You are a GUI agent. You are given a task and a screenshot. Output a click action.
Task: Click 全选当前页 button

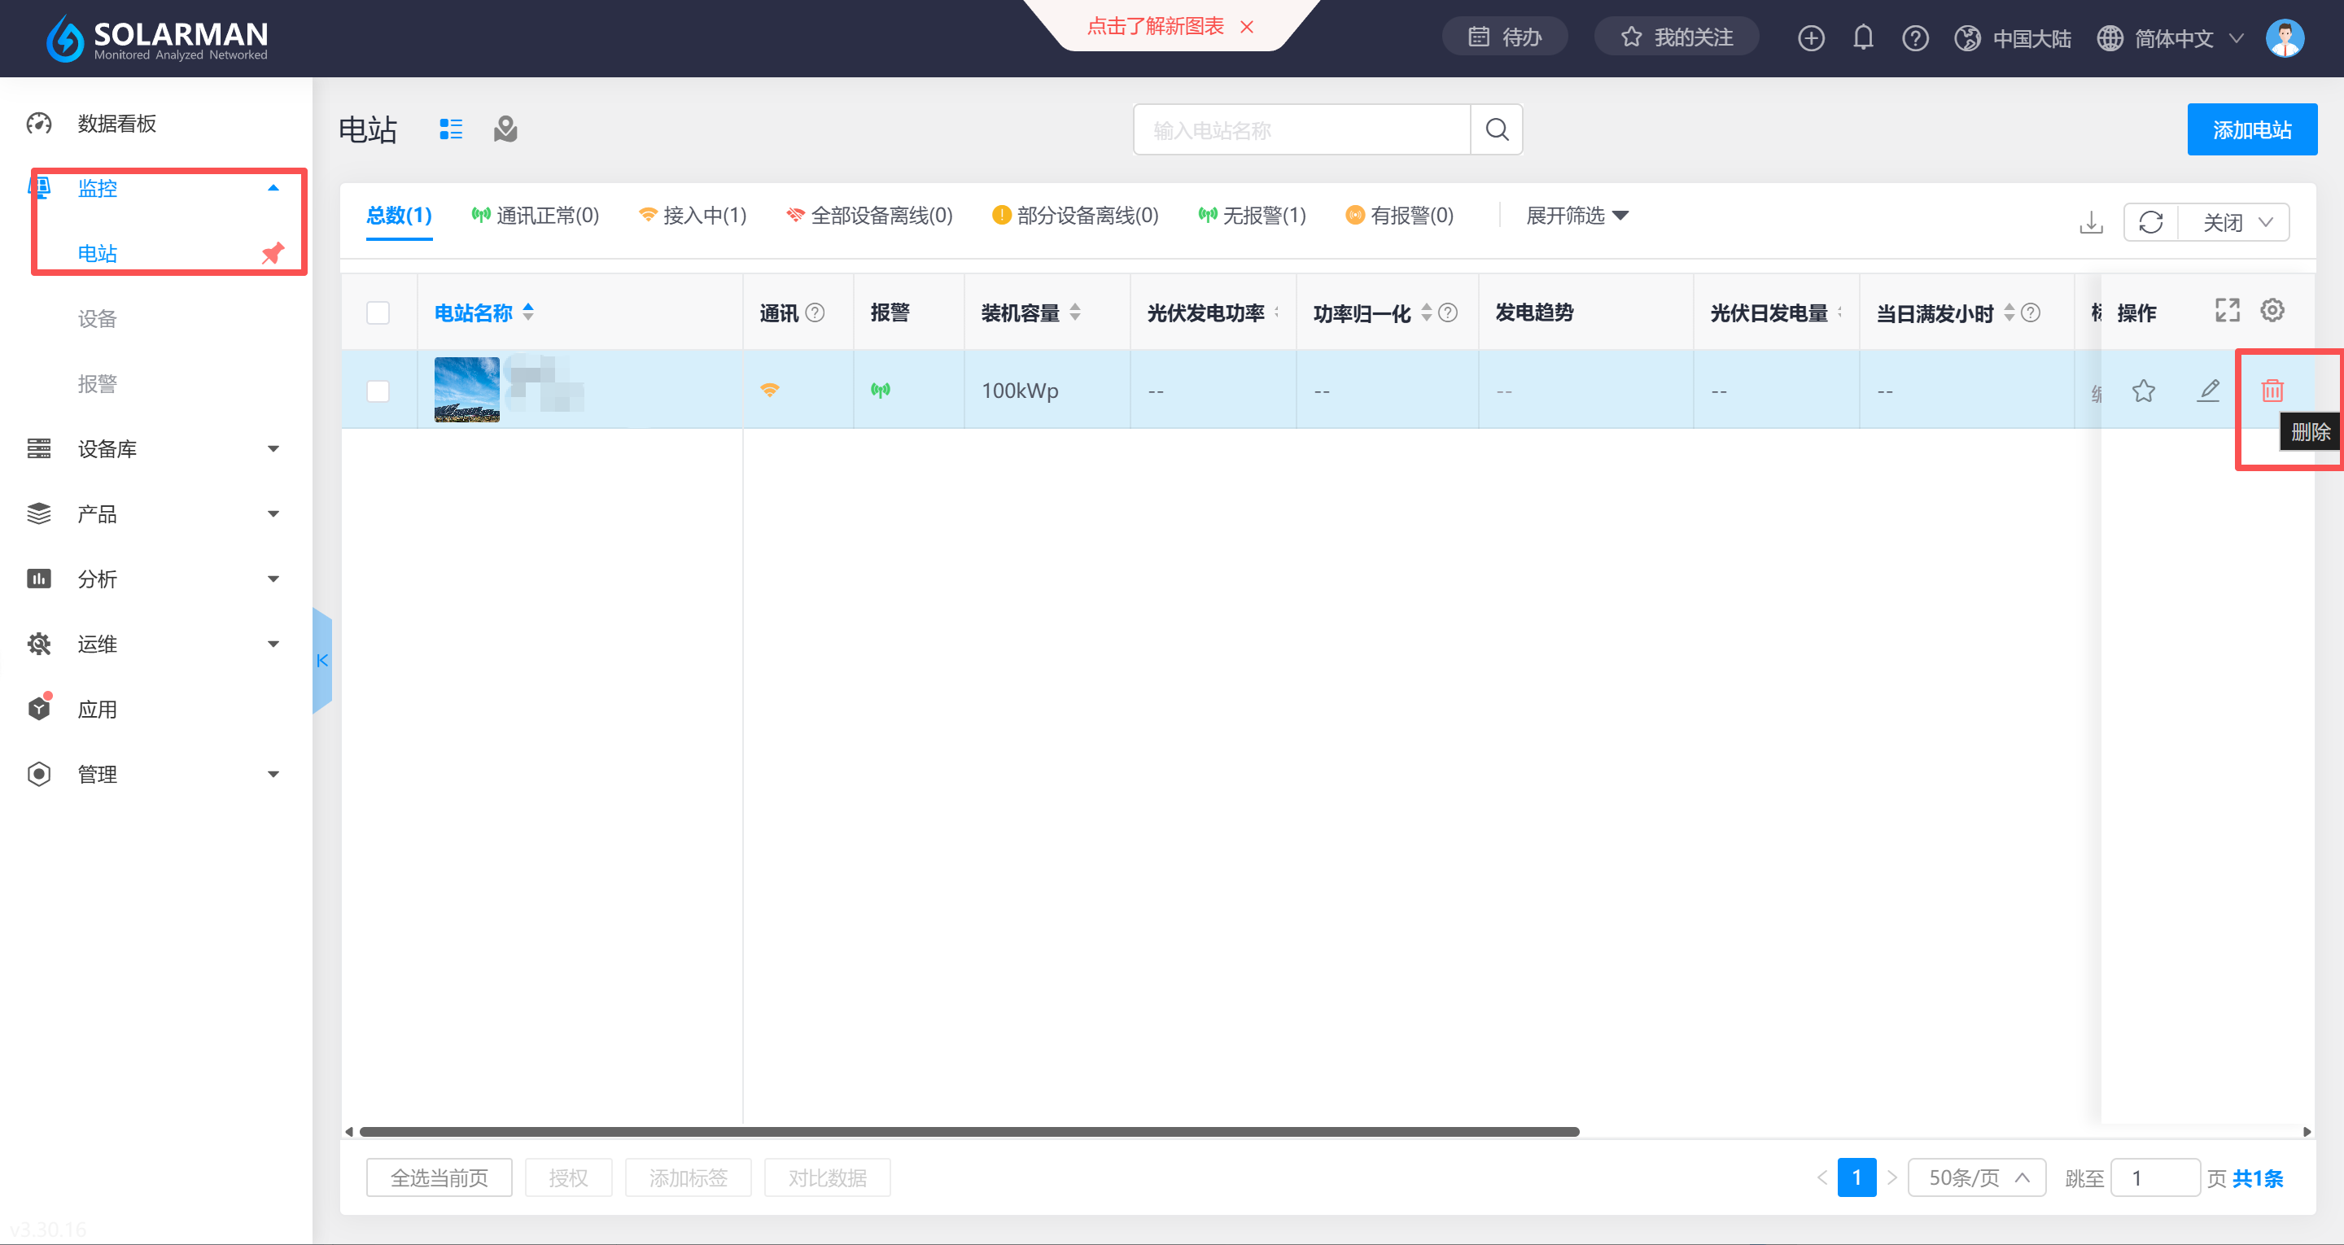tap(439, 1177)
